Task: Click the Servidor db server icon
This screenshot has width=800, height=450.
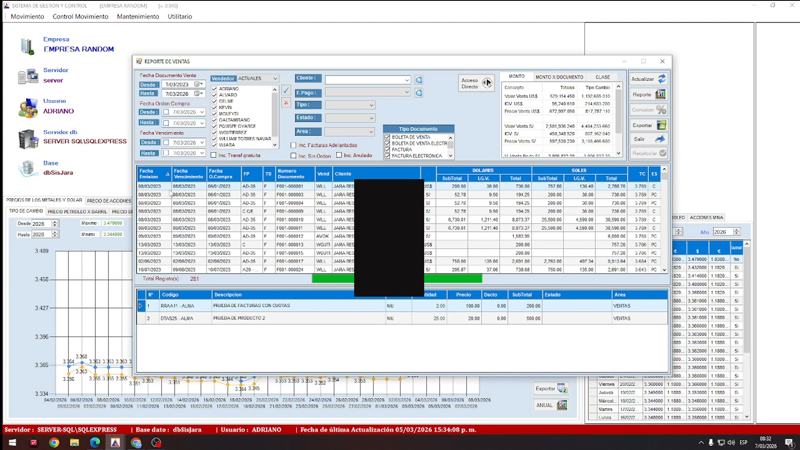Action: (28, 139)
